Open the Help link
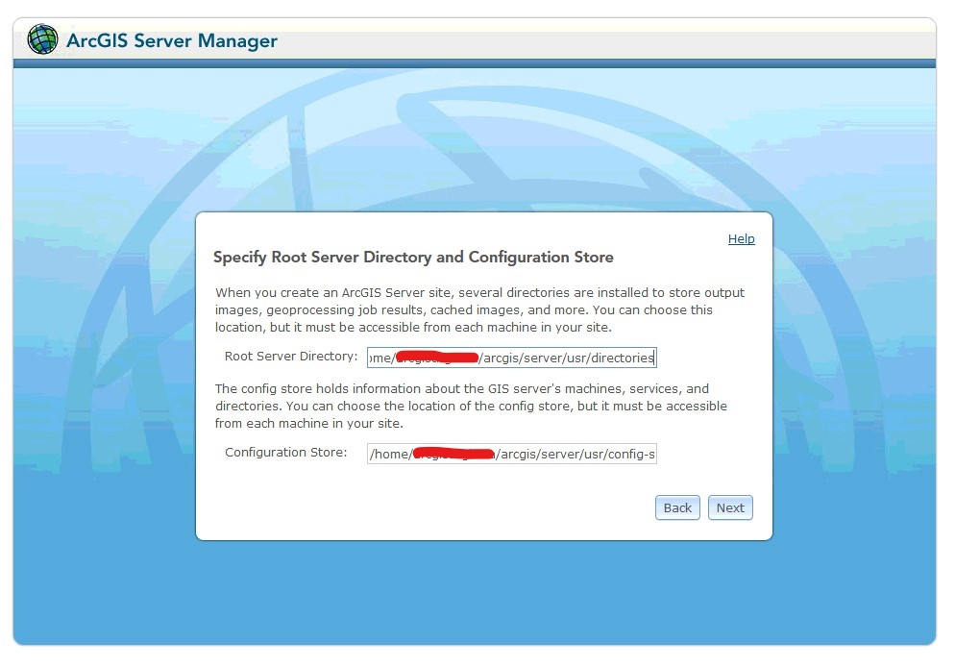Image resolution: width=955 pixels, height=667 pixels. tap(741, 238)
